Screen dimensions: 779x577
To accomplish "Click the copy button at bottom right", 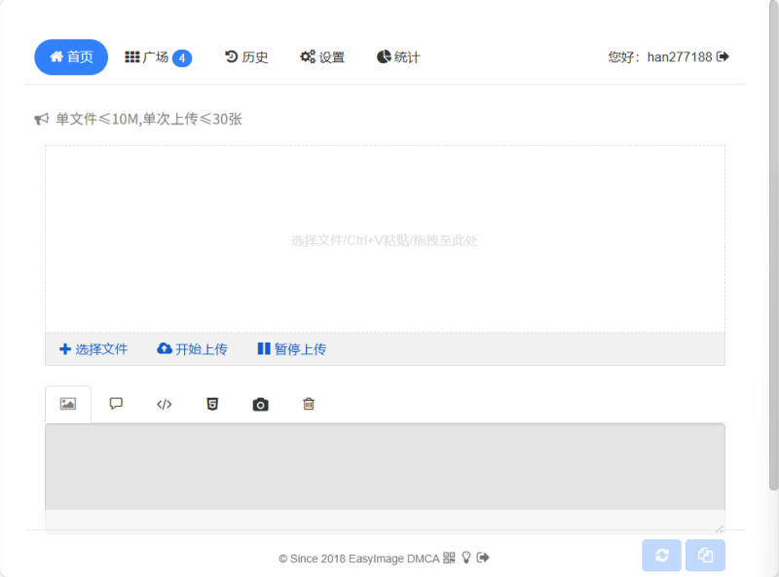I will [705, 555].
